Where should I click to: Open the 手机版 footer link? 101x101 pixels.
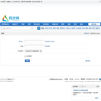coord(71,79)
